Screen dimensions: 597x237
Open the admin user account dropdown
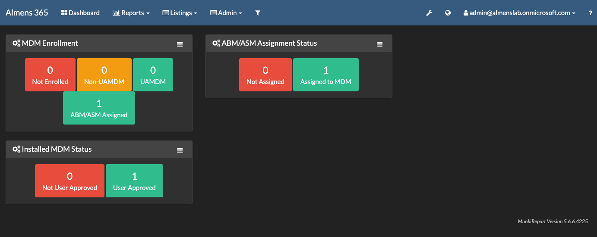pos(519,13)
